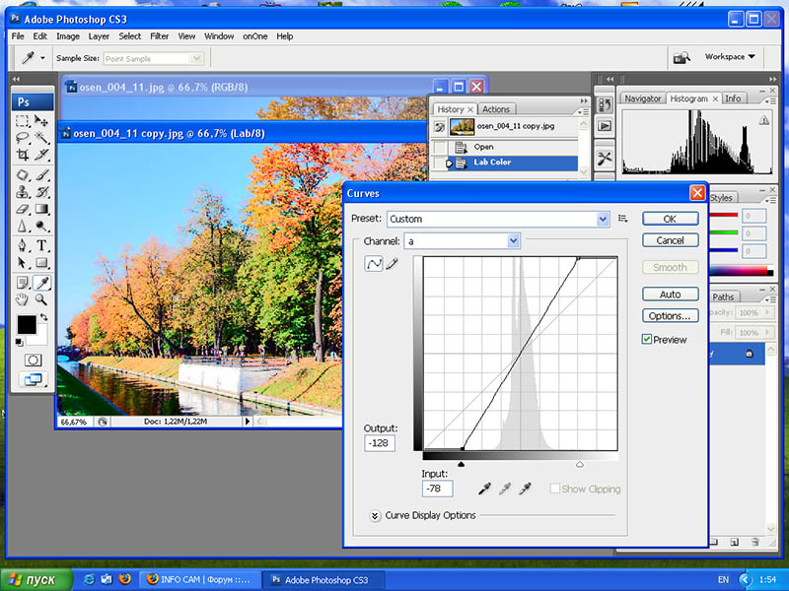The width and height of the screenshot is (789, 591).
Task: Swap foreground and background colors
Action: click(43, 317)
